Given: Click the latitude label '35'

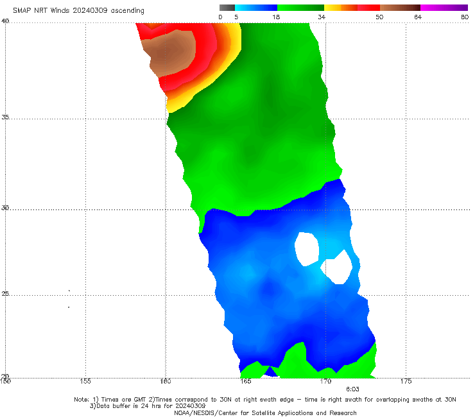Looking at the screenshot, I should tap(5, 117).
